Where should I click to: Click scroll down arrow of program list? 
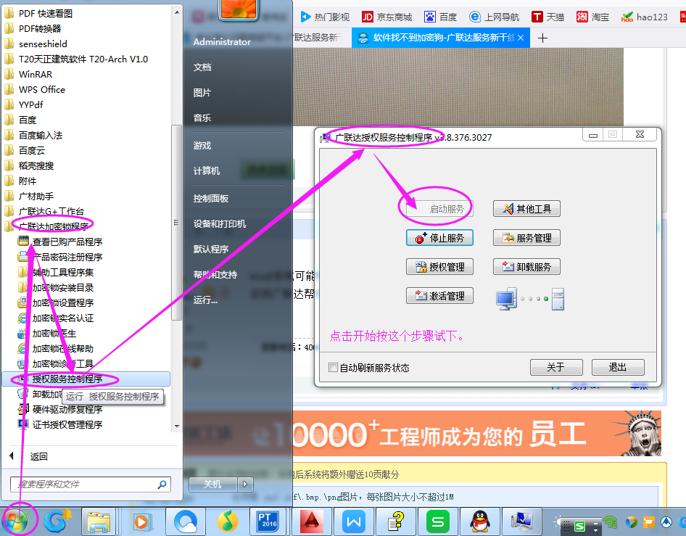[x=177, y=426]
